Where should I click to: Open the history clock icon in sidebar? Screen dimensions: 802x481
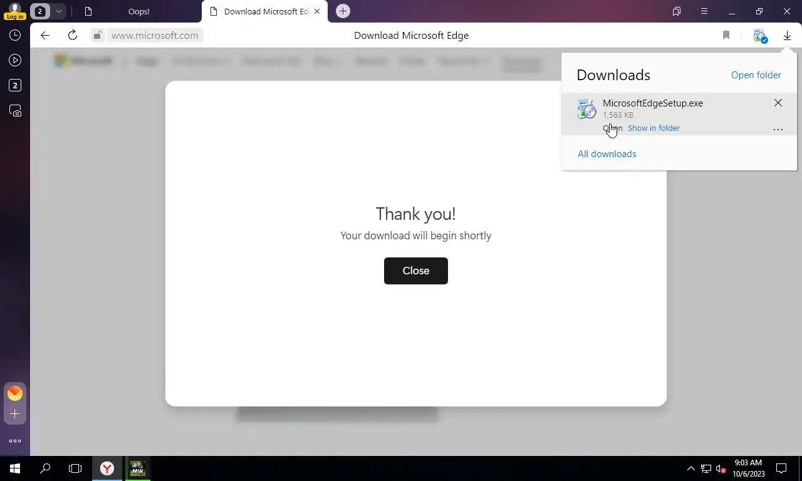(15, 36)
